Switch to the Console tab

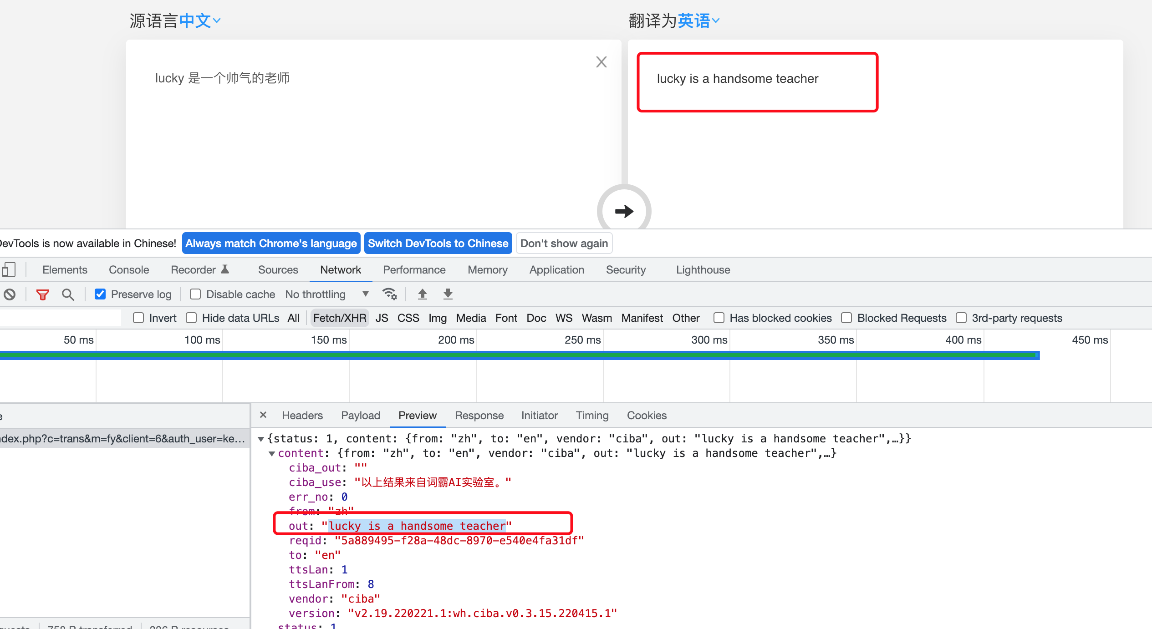click(129, 270)
